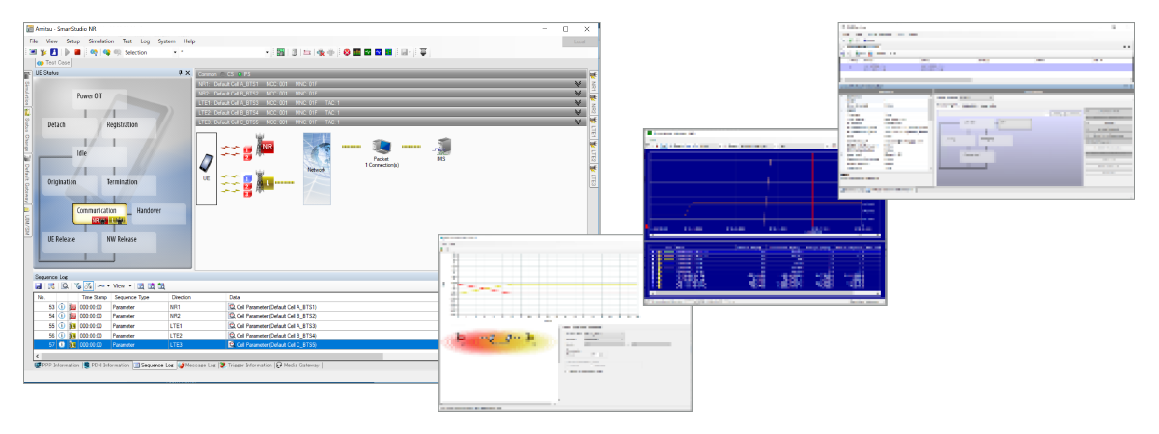Click the Local button at top right

pyautogui.click(x=579, y=42)
